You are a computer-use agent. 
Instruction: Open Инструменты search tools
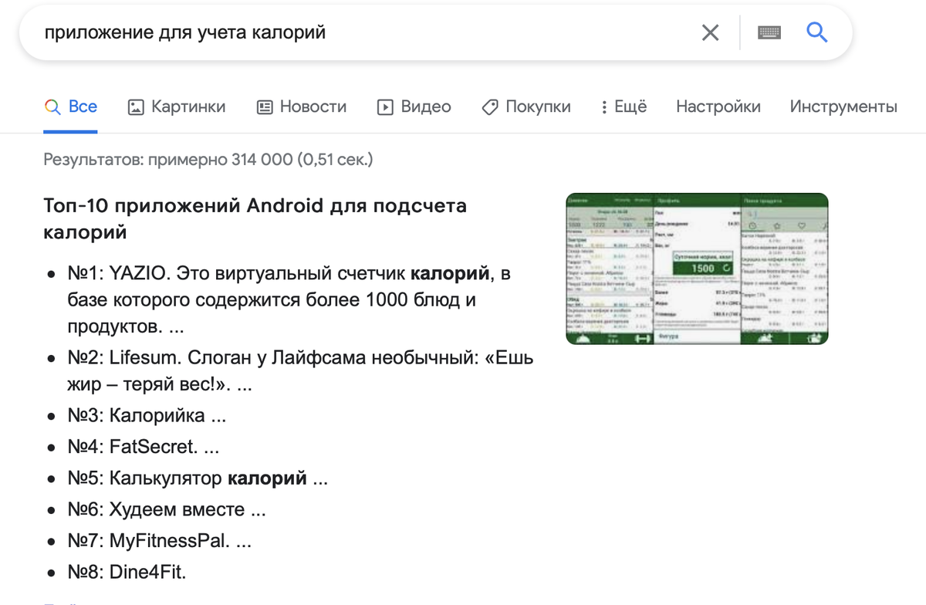coord(843,106)
